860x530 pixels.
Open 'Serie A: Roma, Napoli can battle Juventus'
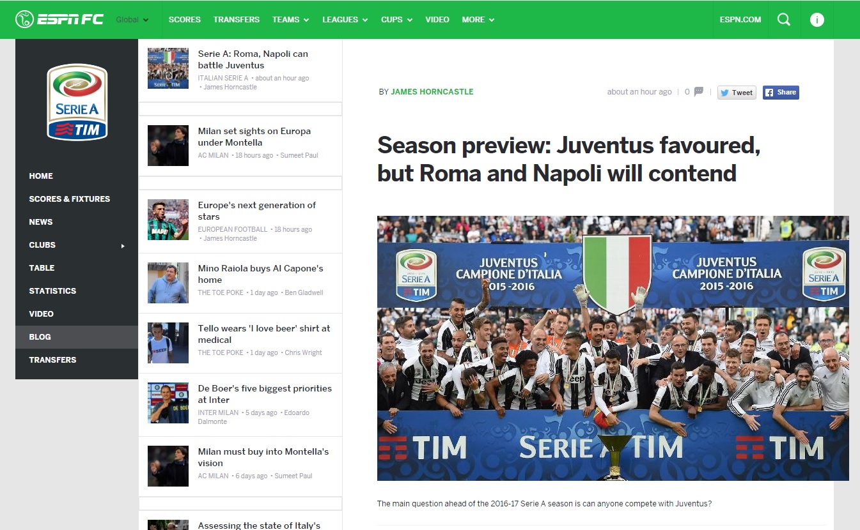tap(253, 59)
